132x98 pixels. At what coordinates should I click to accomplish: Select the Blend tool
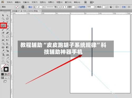click(7, 51)
